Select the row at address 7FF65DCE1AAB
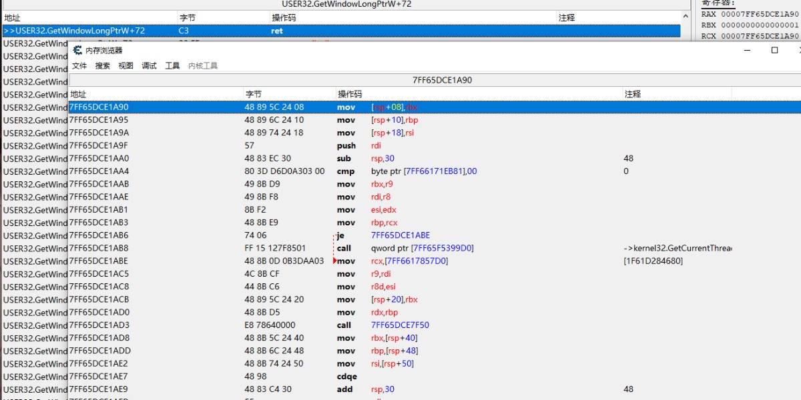The height and width of the screenshot is (400, 801). pos(435,184)
